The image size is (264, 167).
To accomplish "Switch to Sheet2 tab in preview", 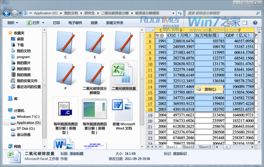I will click(x=188, y=147).
